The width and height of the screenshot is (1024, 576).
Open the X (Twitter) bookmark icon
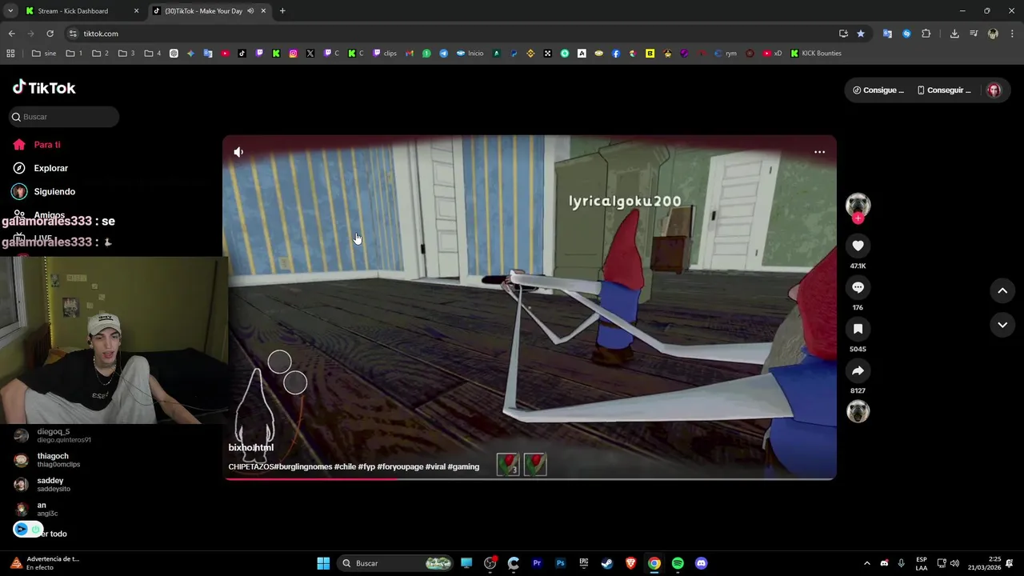[x=310, y=54]
